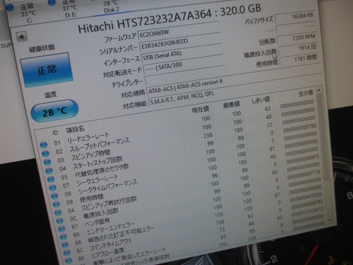Click the transfer mode field SATA/300
Screen dimensions: 353x265
[x=183, y=66]
